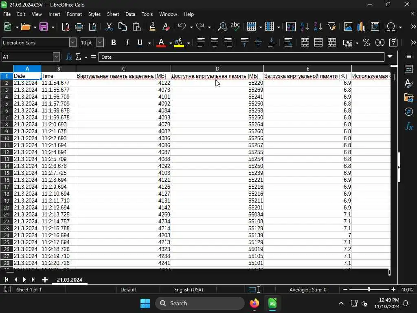Open Undo history dropdown arrow

click(191, 27)
